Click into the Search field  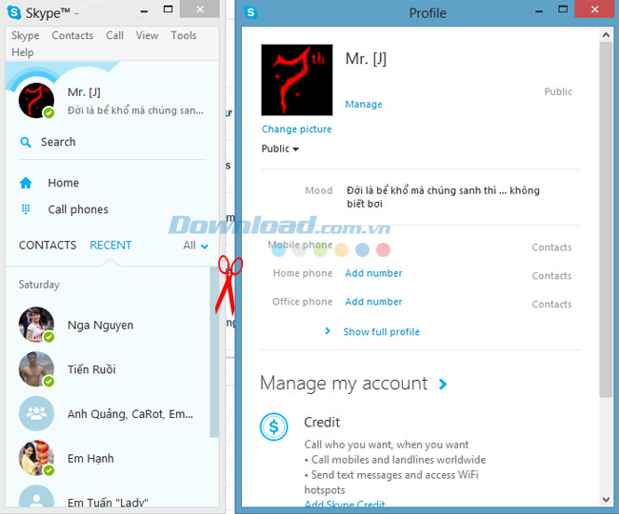click(112, 142)
